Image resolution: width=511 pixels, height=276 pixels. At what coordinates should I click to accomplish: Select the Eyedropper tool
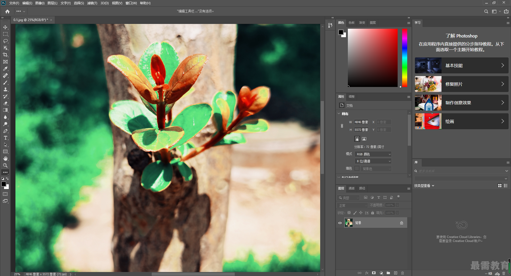pyautogui.click(x=5, y=69)
